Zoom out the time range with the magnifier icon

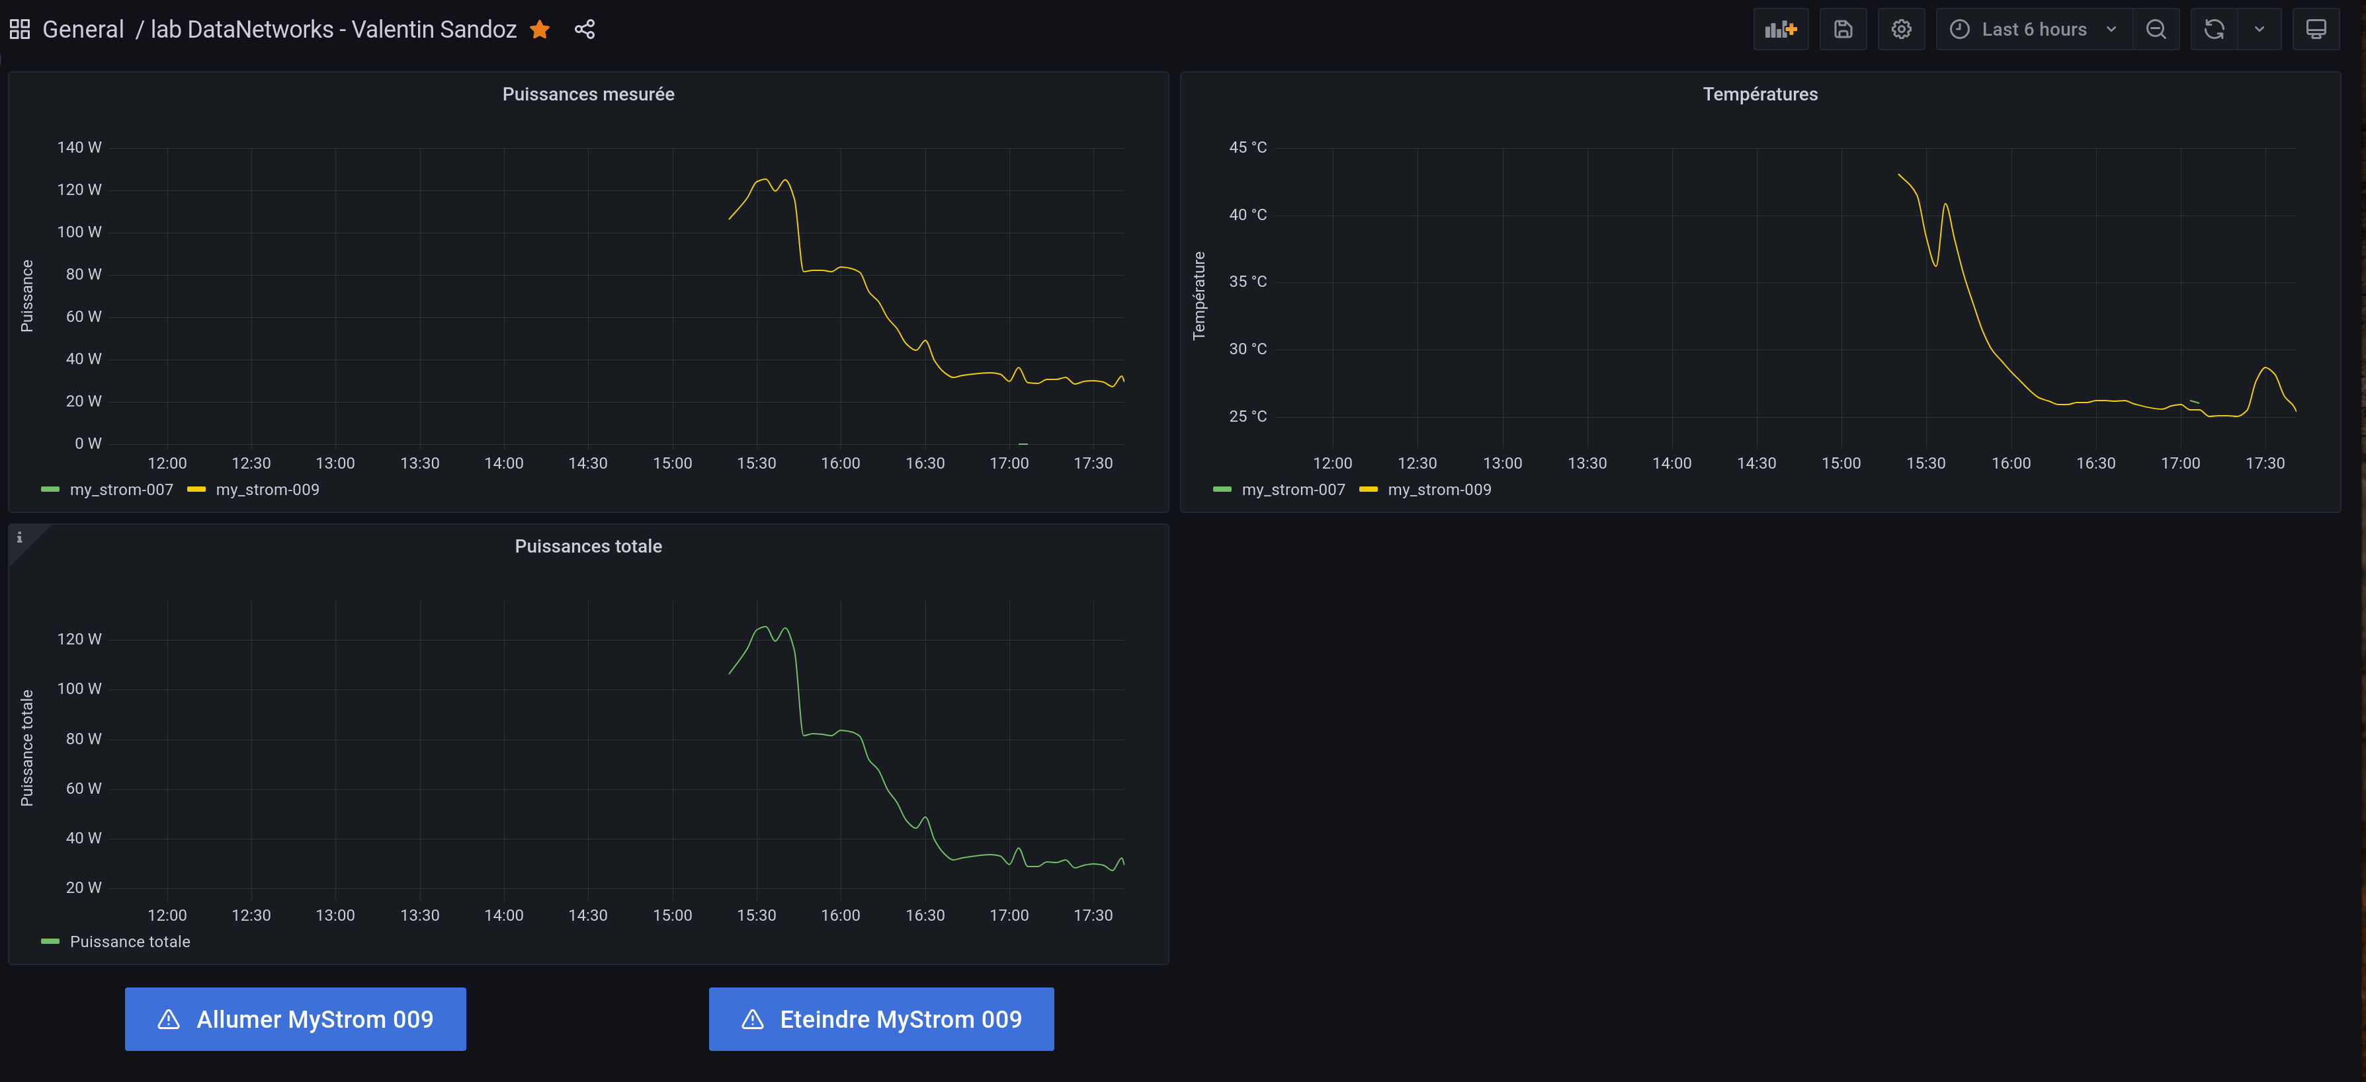coord(2156,29)
